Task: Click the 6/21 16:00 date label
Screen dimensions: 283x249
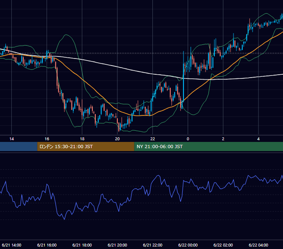Action: [47, 245]
